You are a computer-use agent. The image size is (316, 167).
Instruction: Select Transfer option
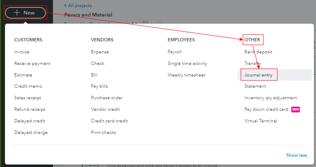click(x=253, y=63)
